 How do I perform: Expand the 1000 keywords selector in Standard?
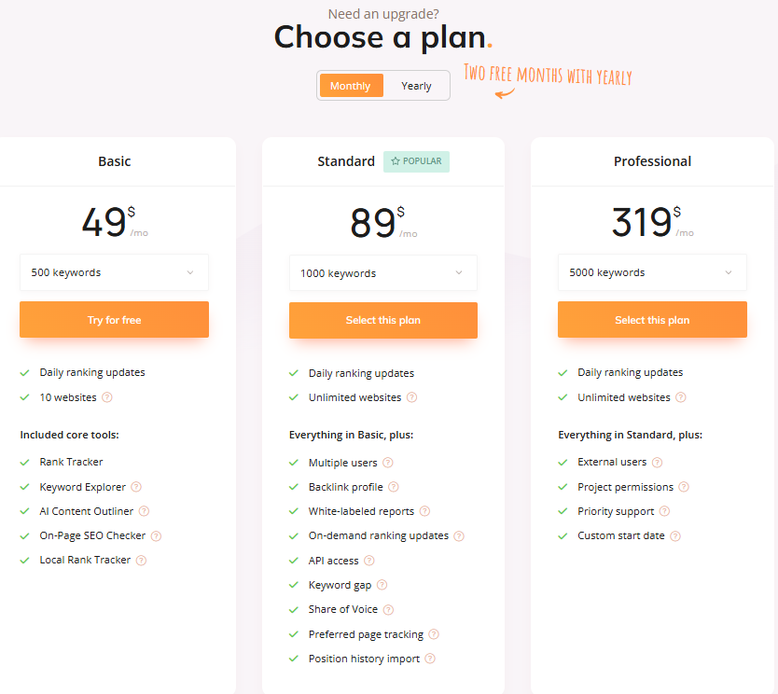click(x=382, y=272)
